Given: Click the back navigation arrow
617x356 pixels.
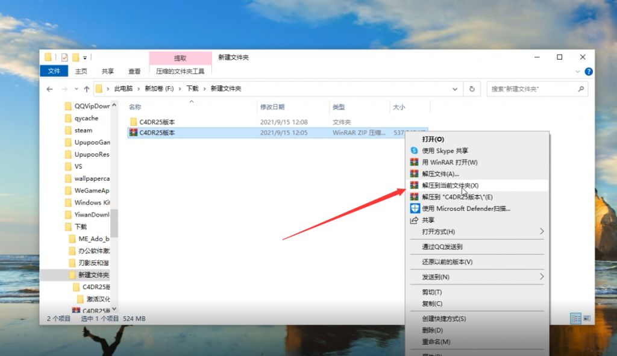Looking at the screenshot, I should pyautogui.click(x=49, y=89).
